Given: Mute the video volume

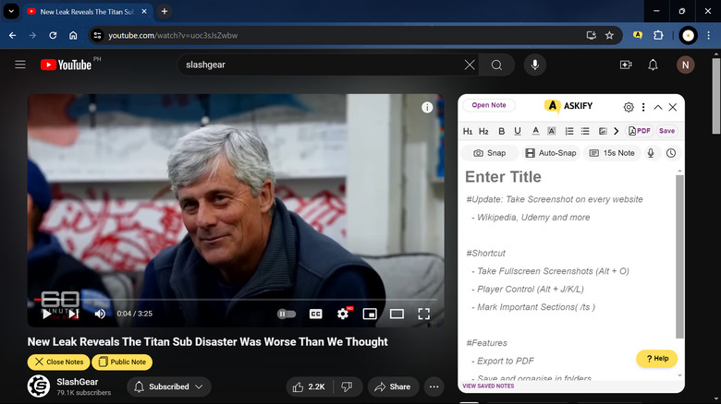Looking at the screenshot, I should pyautogui.click(x=100, y=314).
